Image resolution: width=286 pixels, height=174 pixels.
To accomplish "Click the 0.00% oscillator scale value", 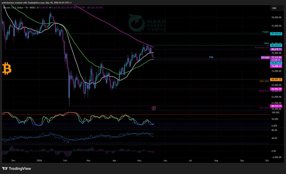I will pos(275,126).
